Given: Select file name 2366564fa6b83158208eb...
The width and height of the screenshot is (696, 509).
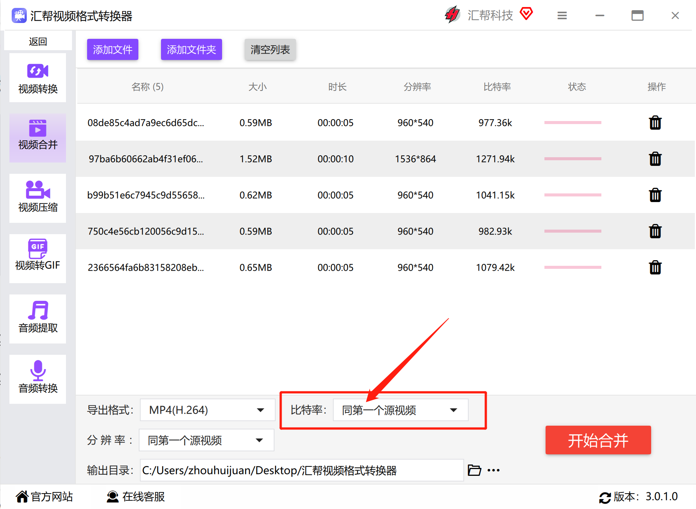Looking at the screenshot, I should point(146,267).
